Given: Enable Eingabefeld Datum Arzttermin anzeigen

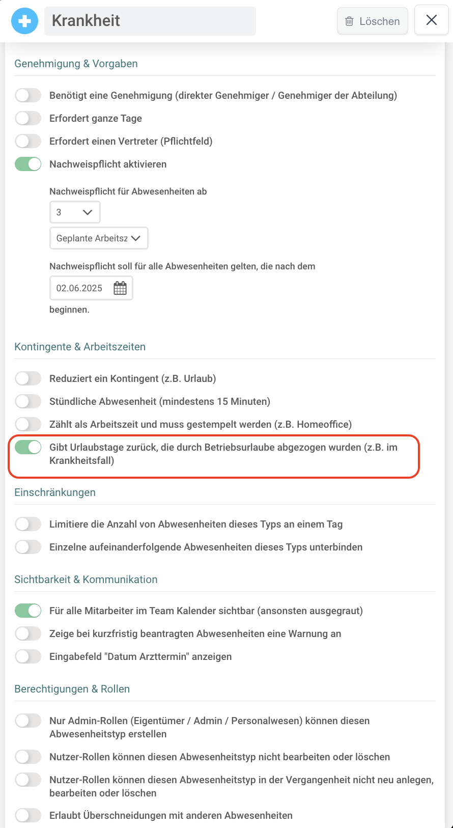Looking at the screenshot, I should point(28,656).
